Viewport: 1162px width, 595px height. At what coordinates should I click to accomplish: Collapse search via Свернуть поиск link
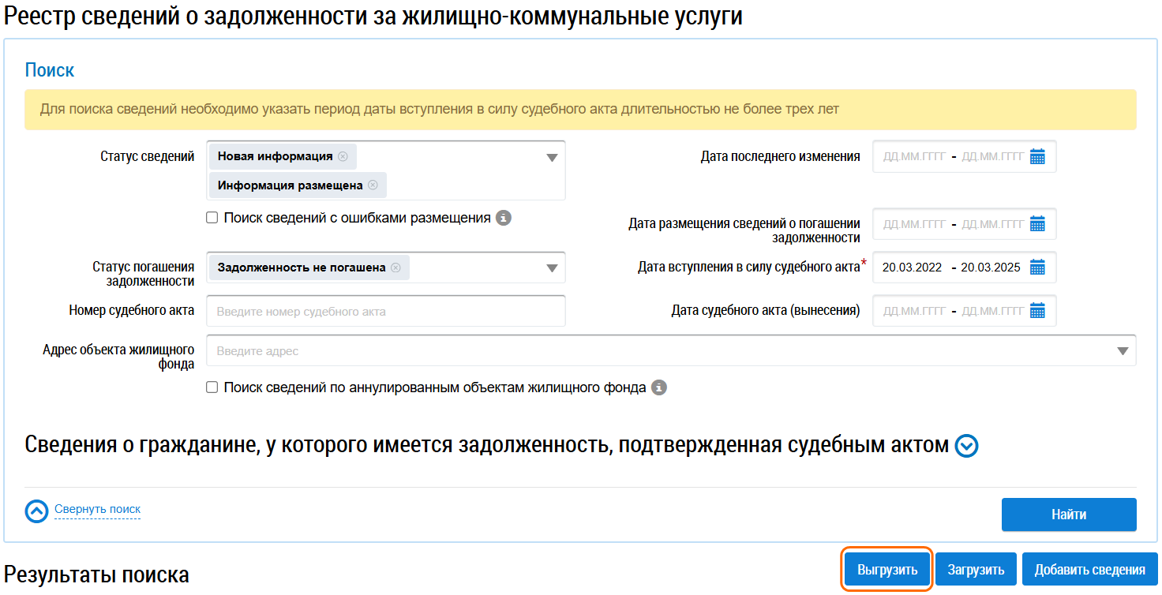[x=97, y=510]
